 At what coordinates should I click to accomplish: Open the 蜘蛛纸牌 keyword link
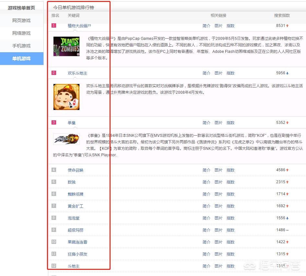pyautogui.click(x=75, y=194)
